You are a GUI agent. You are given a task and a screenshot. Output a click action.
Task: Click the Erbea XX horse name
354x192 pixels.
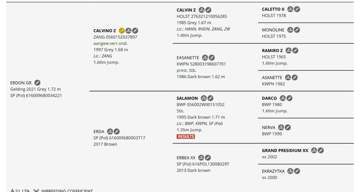click(x=186, y=157)
